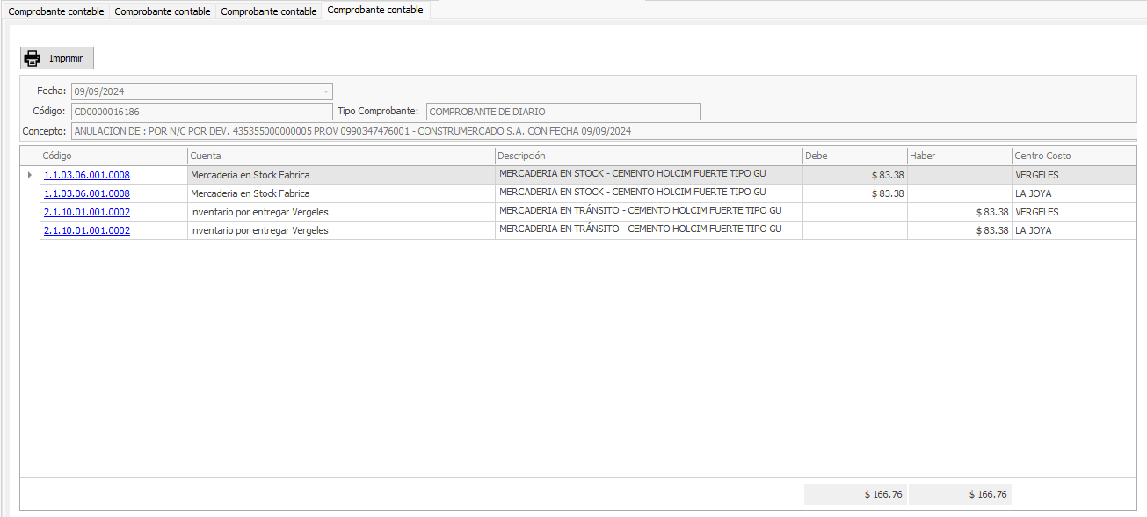Open account link 1.1.03.06.001.0008 in first row

[87, 175]
